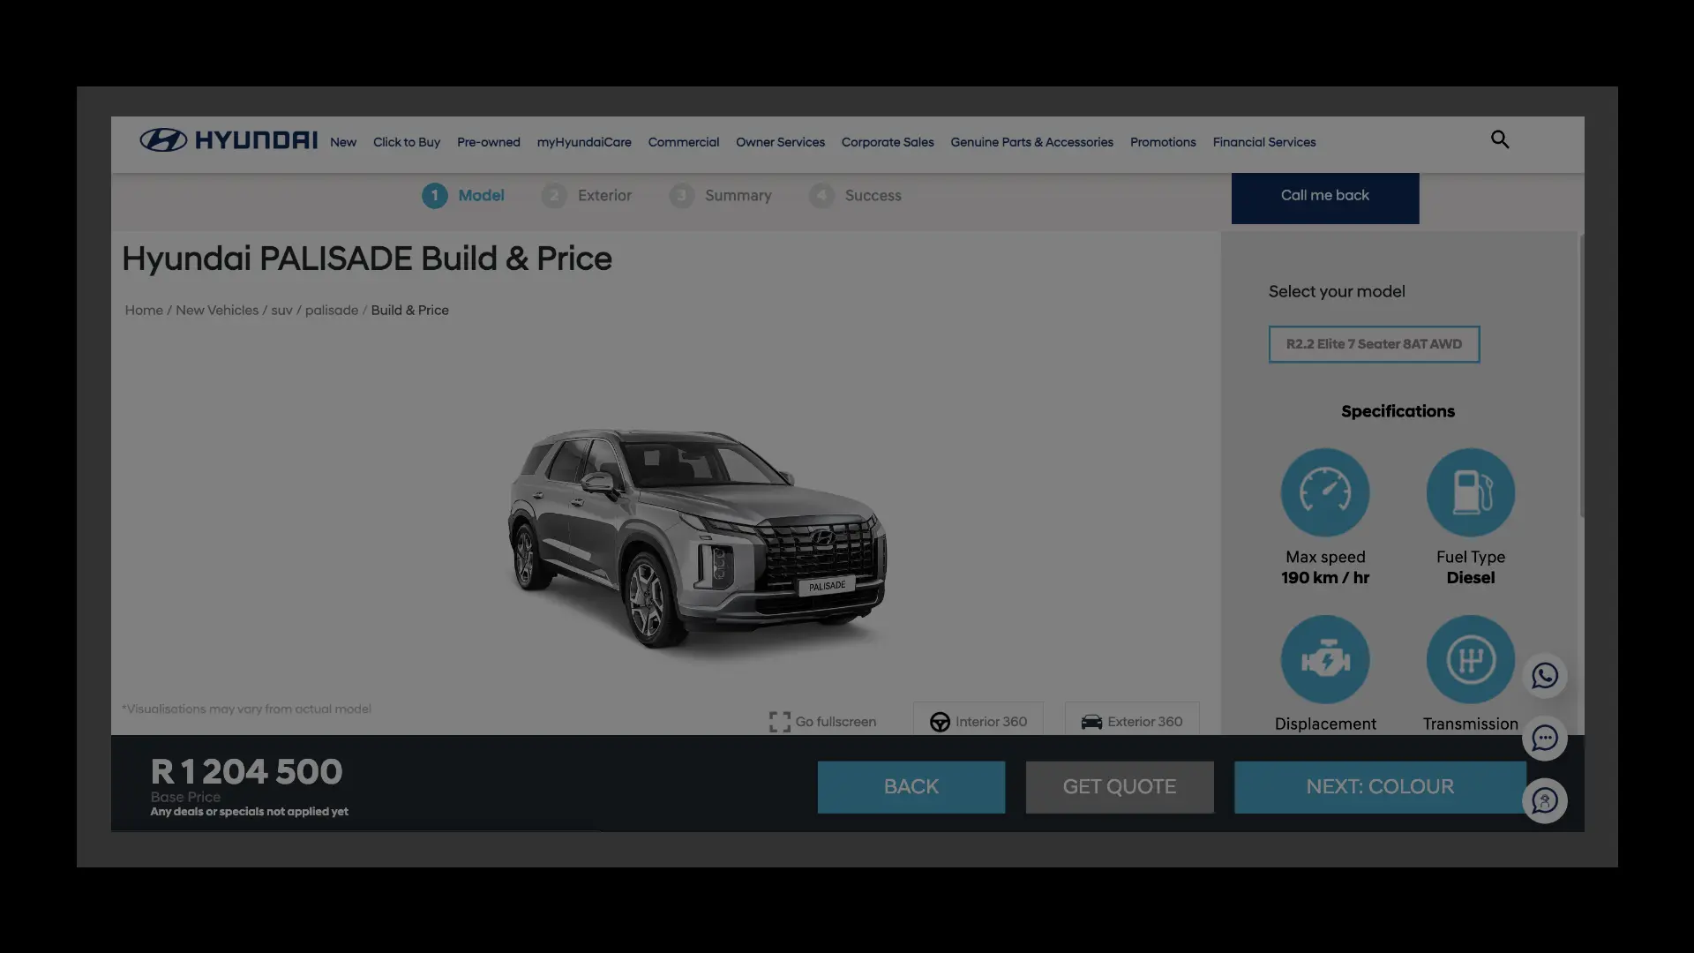The width and height of the screenshot is (1694, 953).
Task: Click the Go fullscreen icon
Action: point(780,722)
